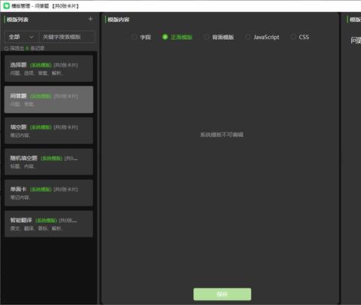The image size is (361, 305).
Task: Select the 正面模版 radio option
Action: [177, 37]
